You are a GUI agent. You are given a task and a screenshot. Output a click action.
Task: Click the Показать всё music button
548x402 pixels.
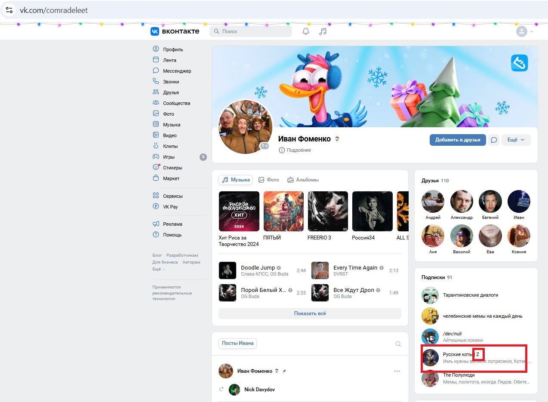tap(310, 313)
